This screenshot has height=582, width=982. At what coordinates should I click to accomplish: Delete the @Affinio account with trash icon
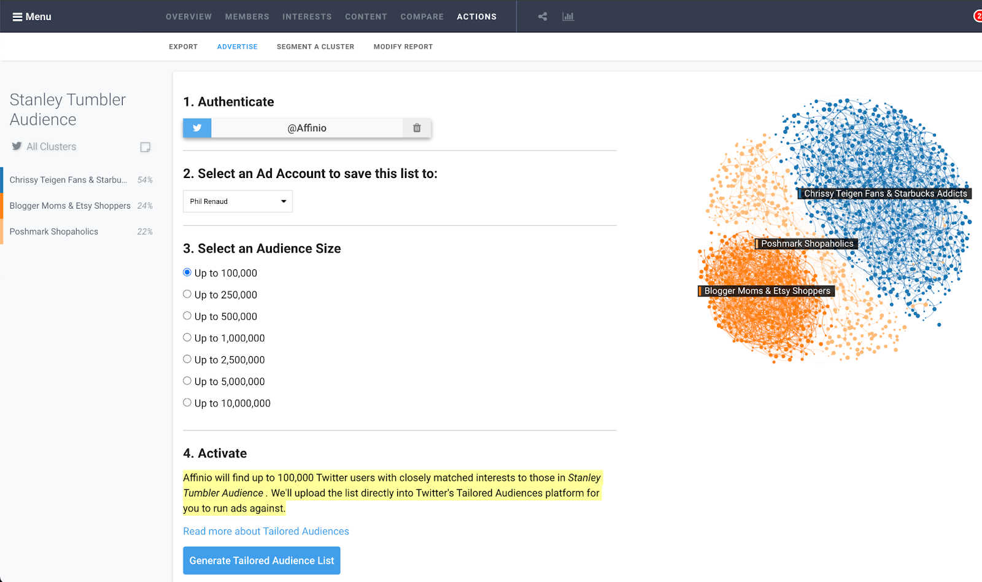tap(417, 128)
